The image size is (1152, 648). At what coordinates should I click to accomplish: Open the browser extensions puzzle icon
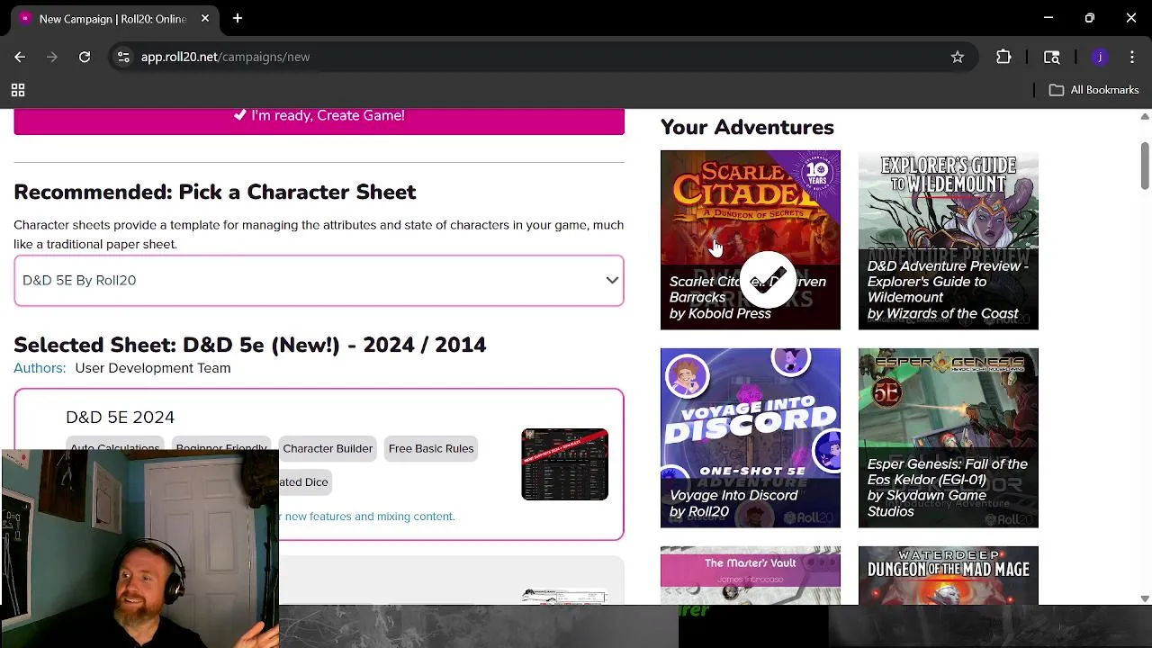pyautogui.click(x=1003, y=57)
